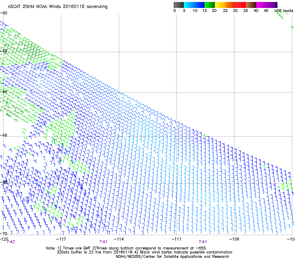Click the longitude label -108

pos(234,239)
